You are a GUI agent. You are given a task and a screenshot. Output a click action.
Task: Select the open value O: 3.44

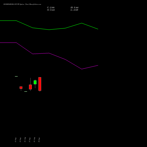click(51, 10)
